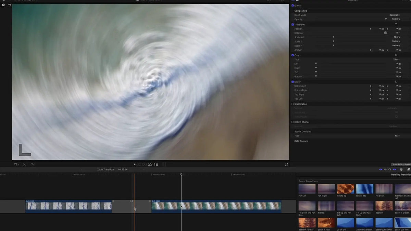
Task: Click the Installed Transitions header
Action: (x=401, y=175)
